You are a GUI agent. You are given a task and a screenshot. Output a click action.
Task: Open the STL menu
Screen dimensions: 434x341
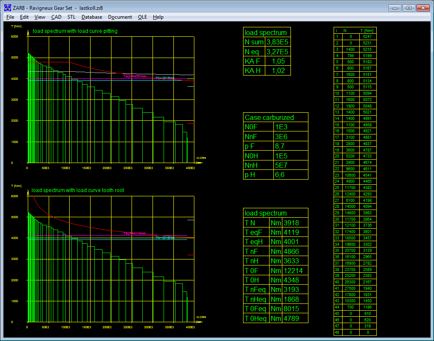click(x=71, y=17)
